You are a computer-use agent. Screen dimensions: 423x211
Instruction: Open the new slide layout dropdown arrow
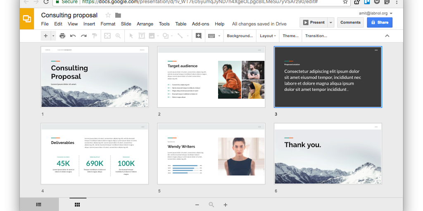(53, 36)
